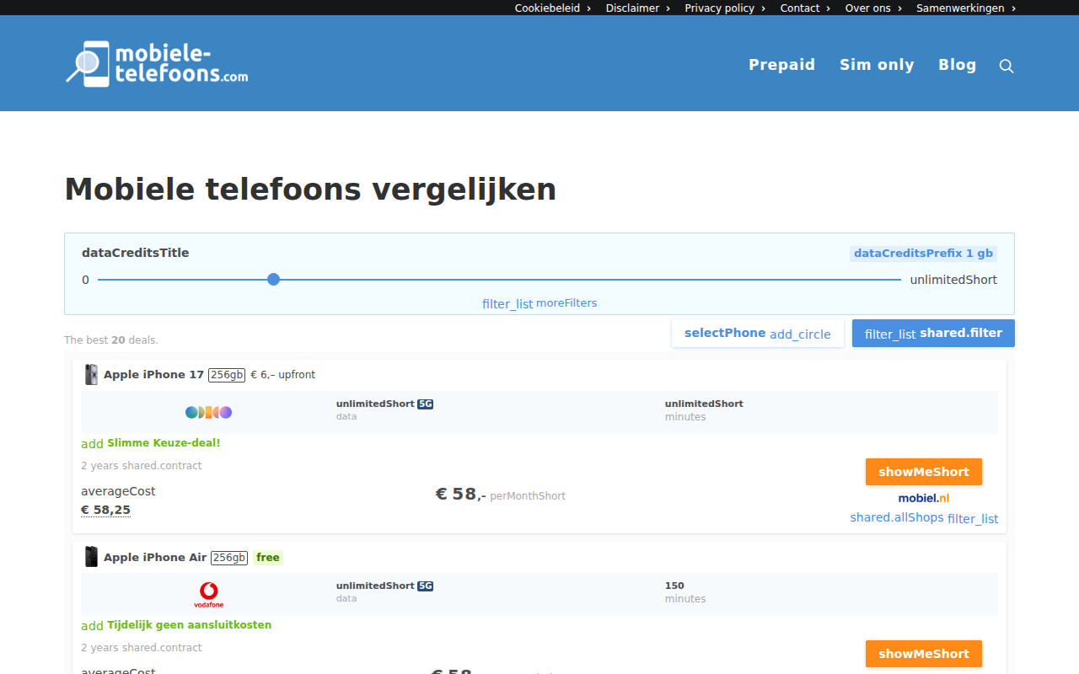Click the Odido provider logo
Image resolution: width=1079 pixels, height=674 pixels.
[x=208, y=412]
